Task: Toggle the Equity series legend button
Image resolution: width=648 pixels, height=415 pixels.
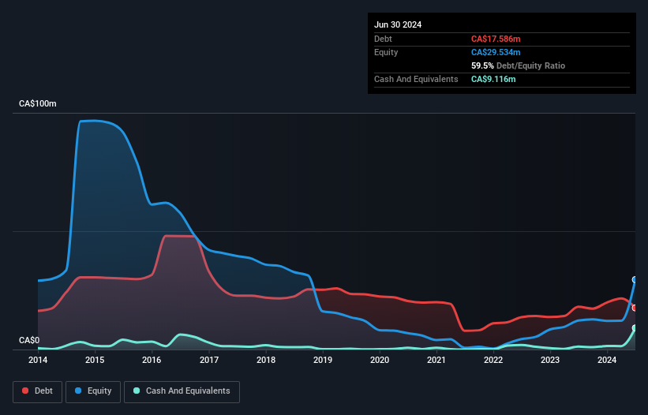Action: (x=93, y=391)
